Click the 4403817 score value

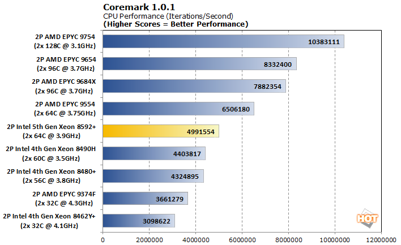click(187, 154)
